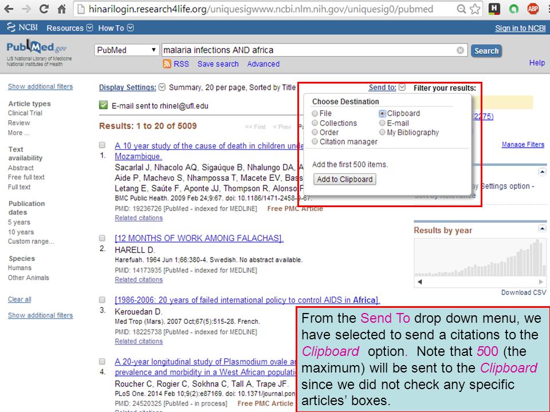Toggle the Send to dropdown arrow
This screenshot has width=550, height=412.
402,87
